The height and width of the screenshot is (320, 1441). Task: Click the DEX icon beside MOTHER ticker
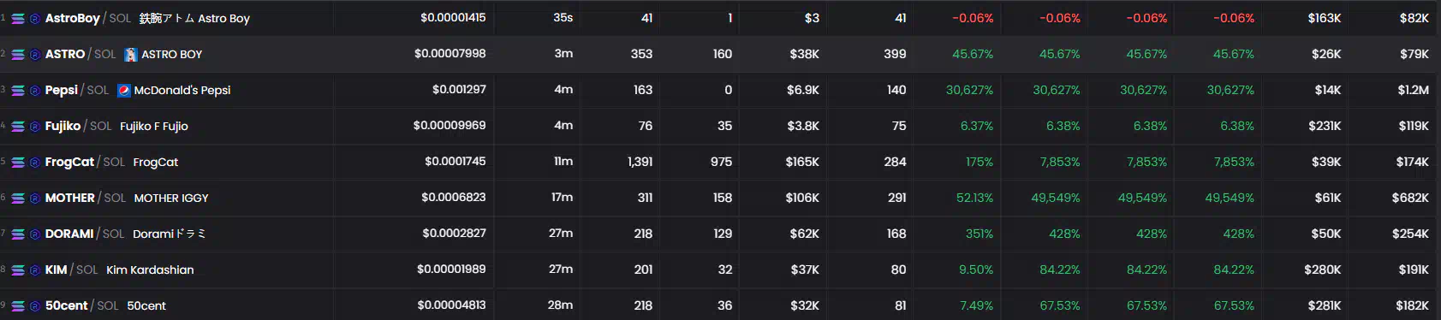click(35, 198)
